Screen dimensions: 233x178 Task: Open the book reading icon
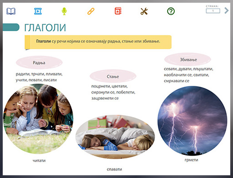pos(11,11)
